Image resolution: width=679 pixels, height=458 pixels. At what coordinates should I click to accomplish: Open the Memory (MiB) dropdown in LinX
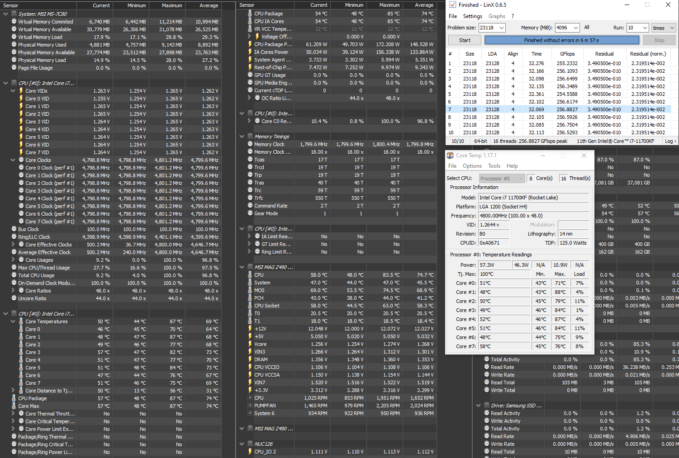(576, 28)
